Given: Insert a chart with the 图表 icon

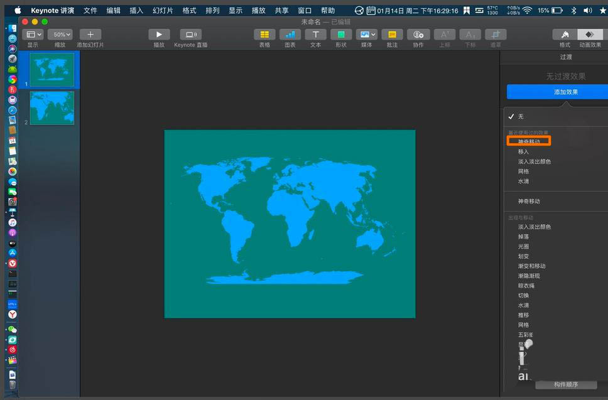Looking at the screenshot, I should click(x=290, y=35).
